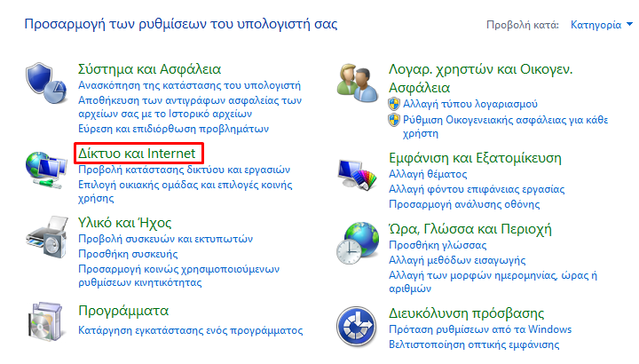Viewport: 639px width, 364px height.
Task: Click the Clock, Language globe and clock icon
Action: click(x=358, y=243)
